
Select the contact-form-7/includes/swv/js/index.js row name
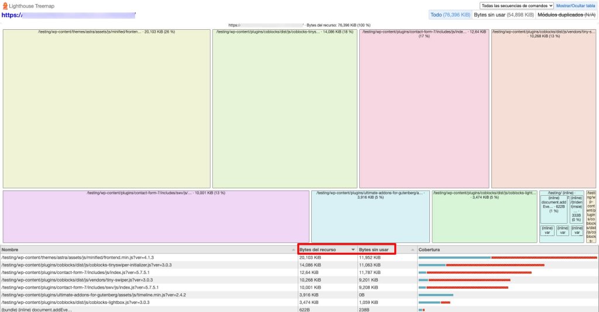pyautogui.click(x=80, y=287)
